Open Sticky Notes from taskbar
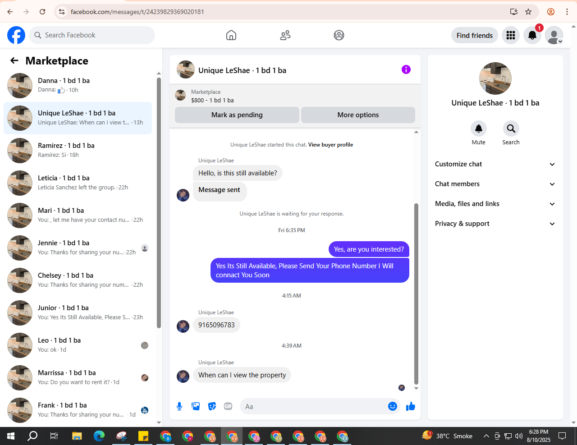Screen dimensions: 577x445 [143, 436]
